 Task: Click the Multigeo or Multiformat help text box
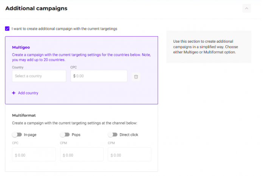pyautogui.click(x=208, y=46)
